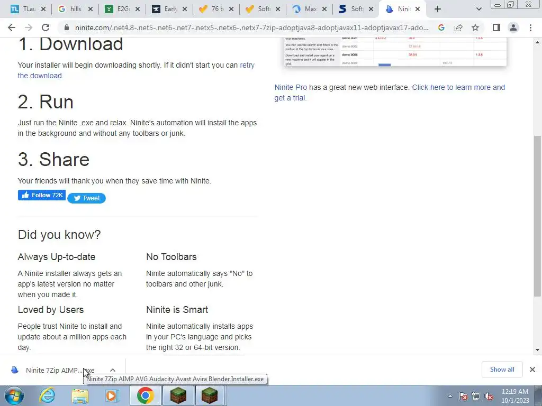Click the page vertical scrollbar thumb
This screenshot has height=406, width=542.
click(x=537, y=216)
